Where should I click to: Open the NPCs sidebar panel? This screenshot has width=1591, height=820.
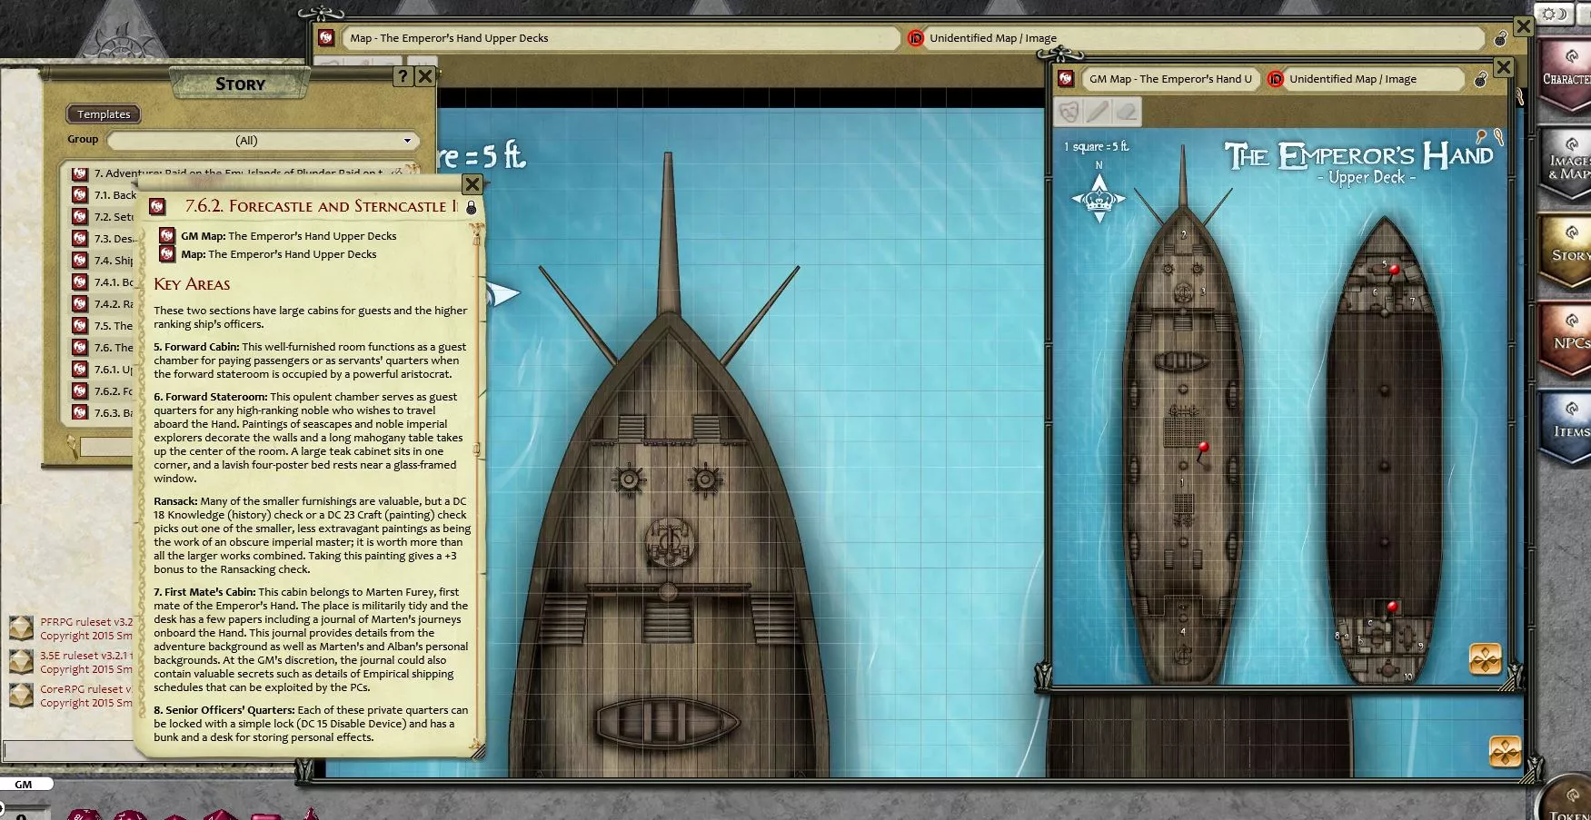(1566, 340)
